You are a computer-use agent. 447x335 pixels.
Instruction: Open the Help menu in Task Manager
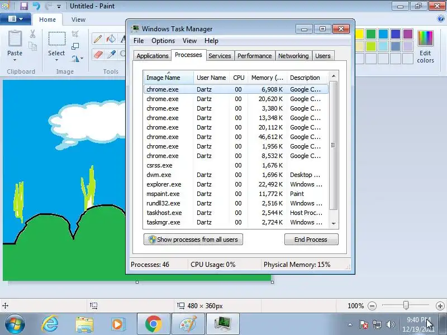(211, 41)
